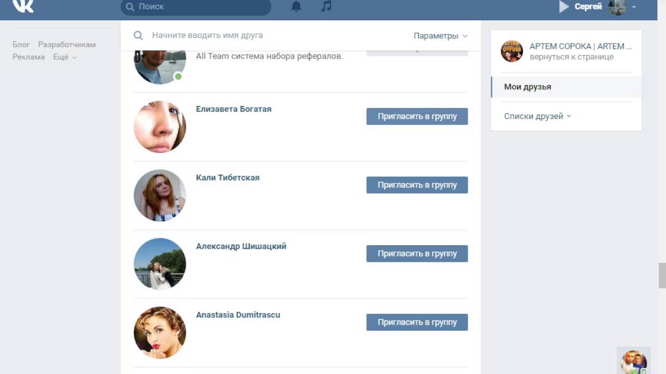The image size is (666, 374).
Task: Click Елизавета Богатая's avatar photo
Action: pos(160,127)
